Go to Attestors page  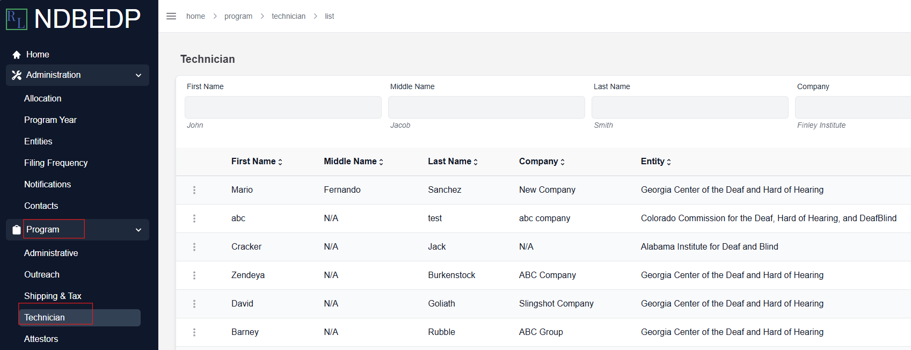pyautogui.click(x=41, y=339)
